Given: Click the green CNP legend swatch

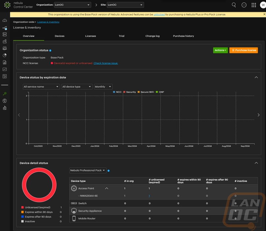Looking at the screenshot, I should click(x=157, y=92).
